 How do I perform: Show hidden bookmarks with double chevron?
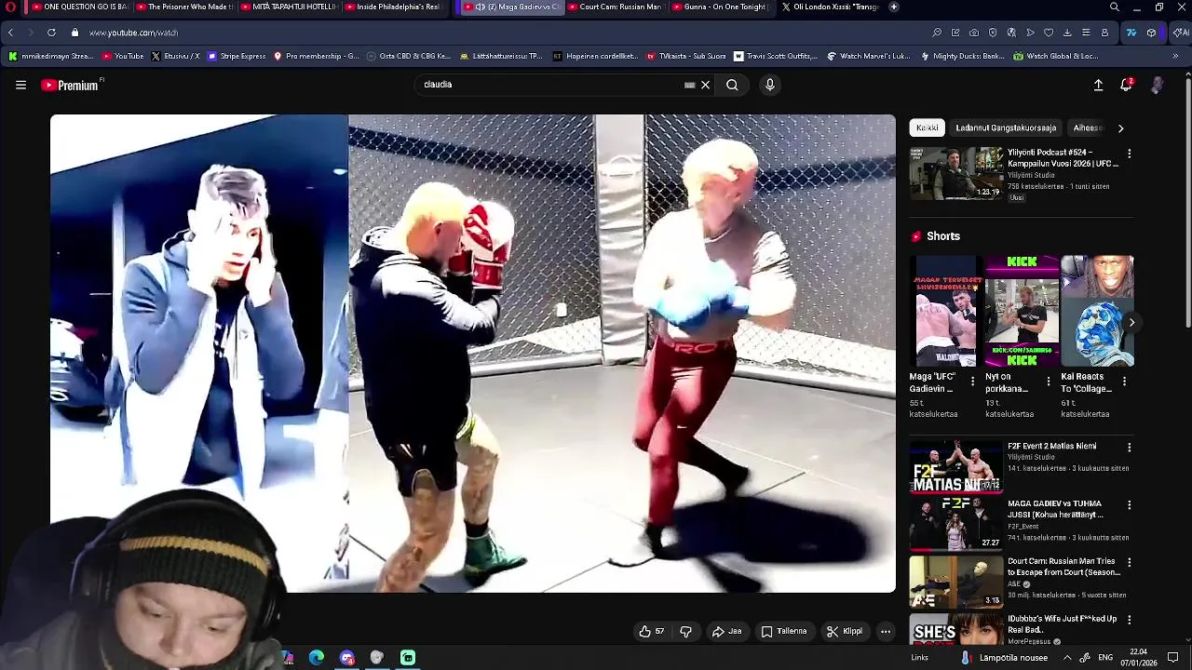(1175, 56)
